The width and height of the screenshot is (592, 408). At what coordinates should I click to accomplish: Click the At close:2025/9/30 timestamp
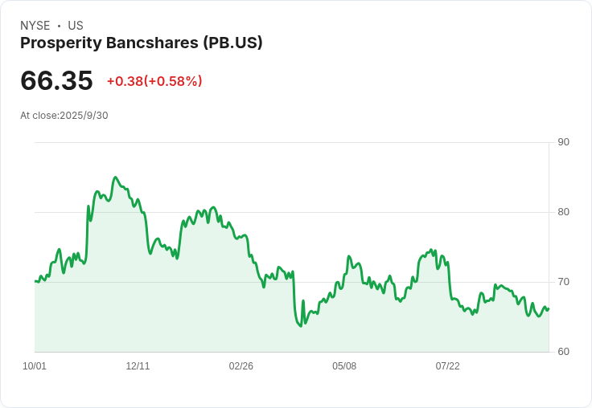point(64,116)
